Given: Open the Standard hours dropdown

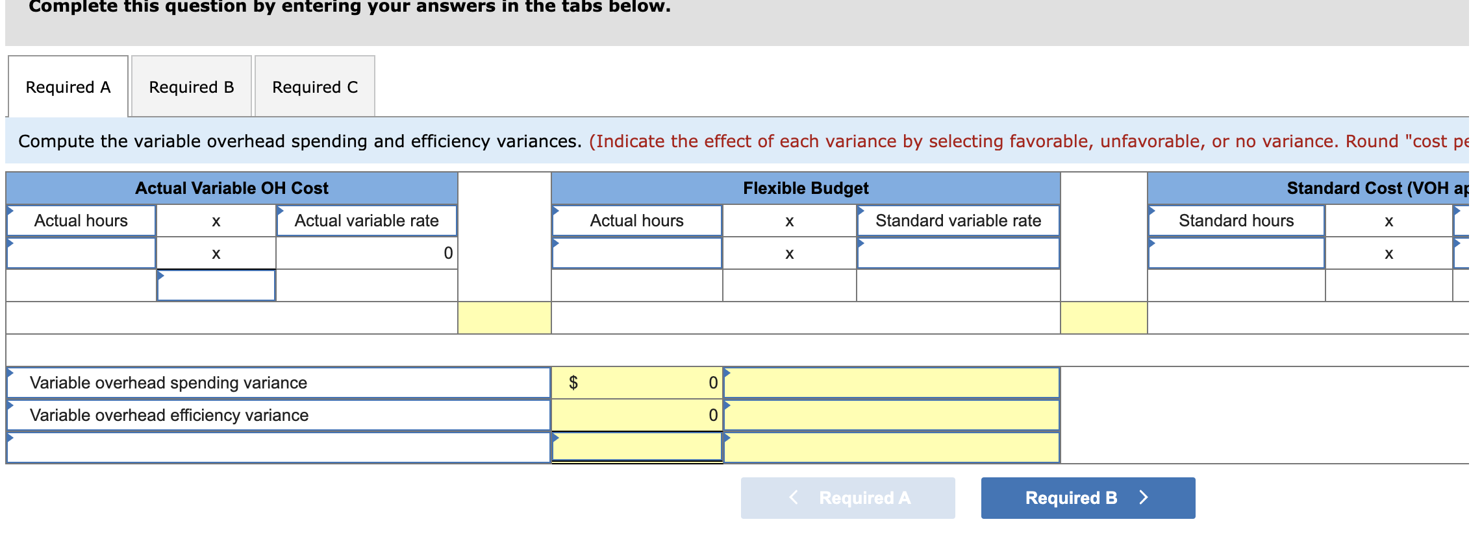Looking at the screenshot, I should pos(1236,221).
